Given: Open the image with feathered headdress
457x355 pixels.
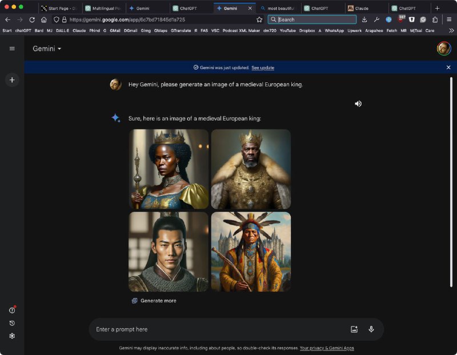Looking at the screenshot, I should tap(251, 252).
